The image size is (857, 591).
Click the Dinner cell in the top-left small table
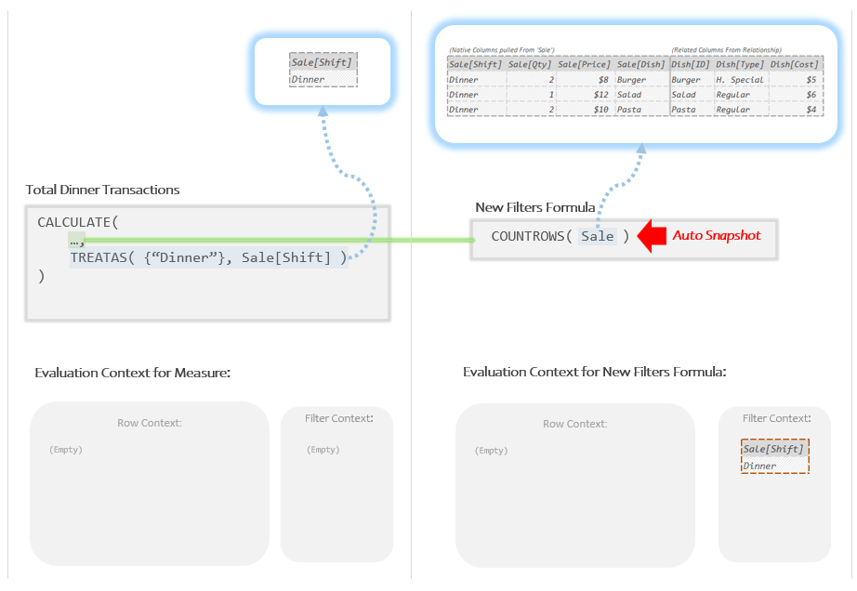pos(309,80)
